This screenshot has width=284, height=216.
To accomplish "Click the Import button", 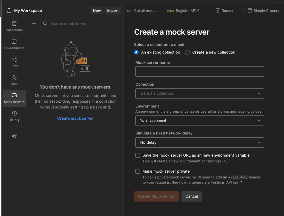I will [x=113, y=11].
